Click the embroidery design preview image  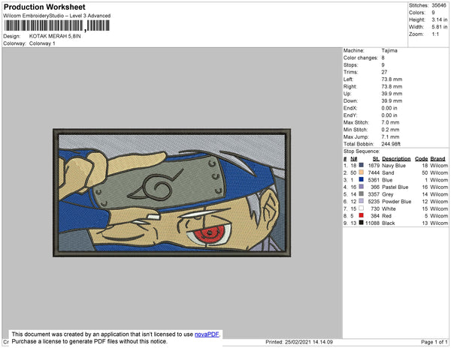coord(171,193)
